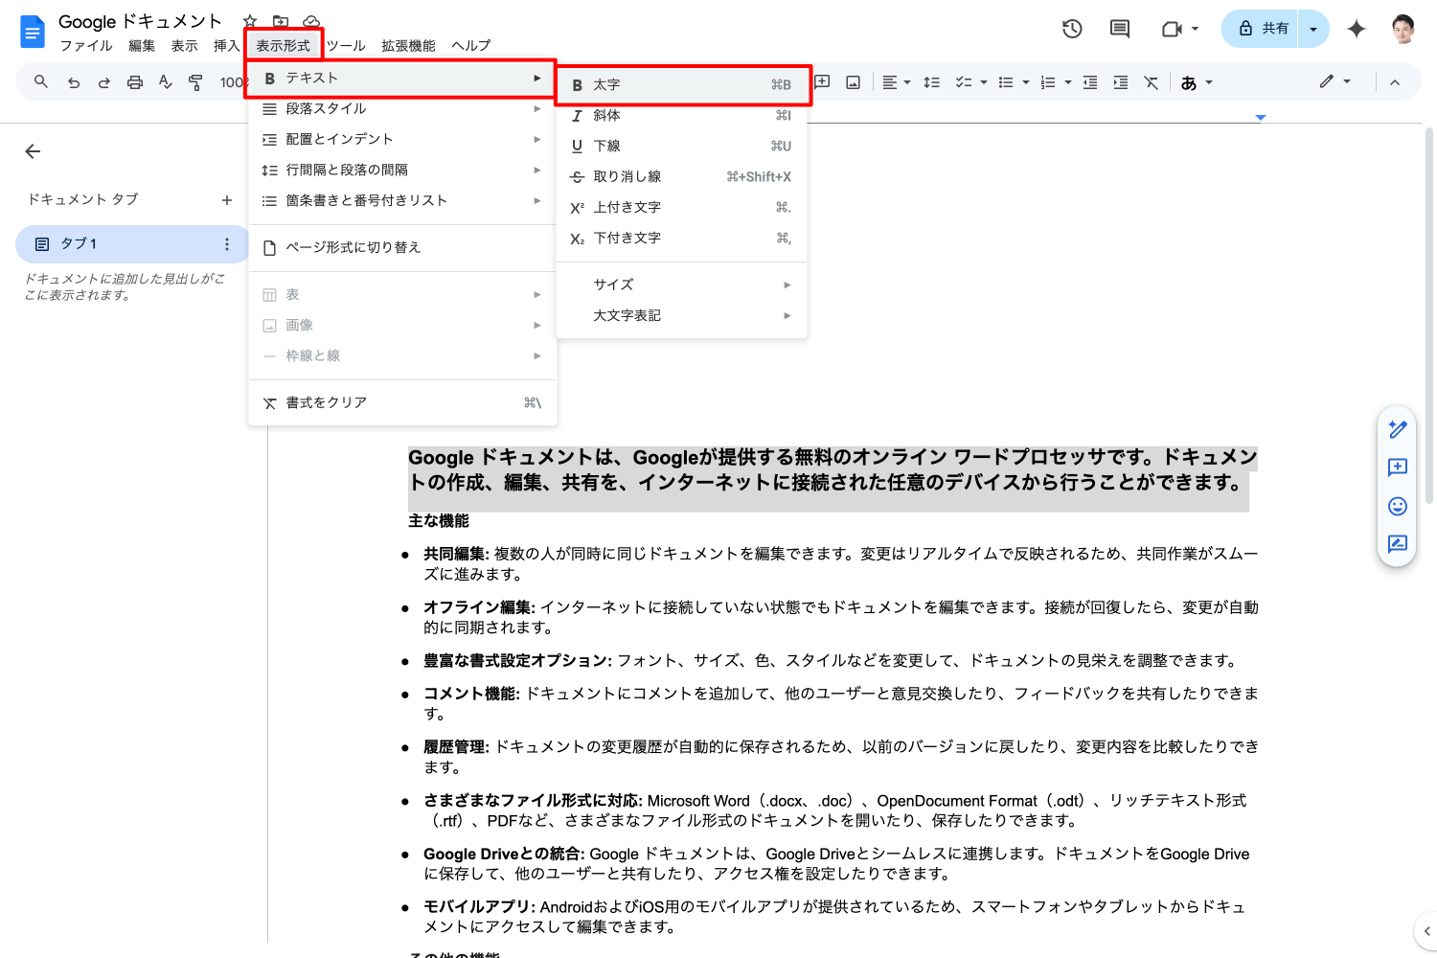The height and width of the screenshot is (958, 1437).
Task: Open the Google Docs home icon
Action: (33, 32)
